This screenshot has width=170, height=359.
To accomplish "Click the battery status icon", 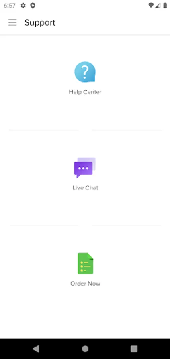I will pyautogui.click(x=165, y=6).
